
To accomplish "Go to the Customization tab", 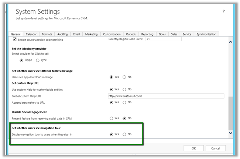I will click(x=112, y=34).
